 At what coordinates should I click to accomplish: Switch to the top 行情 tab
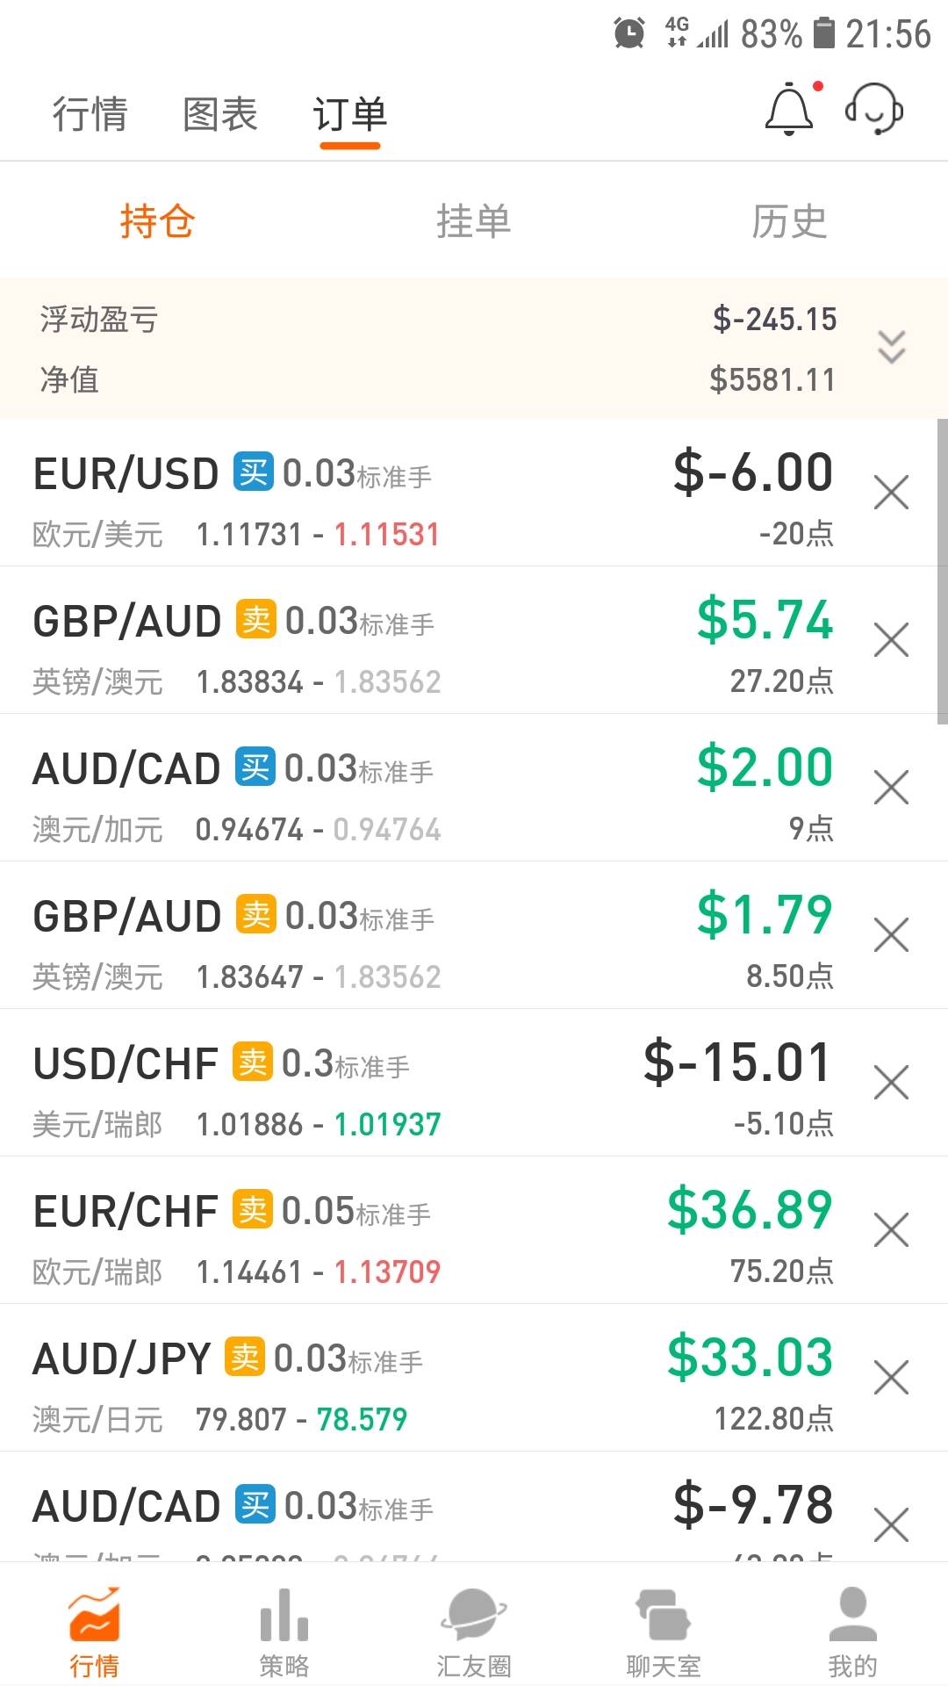(x=90, y=114)
